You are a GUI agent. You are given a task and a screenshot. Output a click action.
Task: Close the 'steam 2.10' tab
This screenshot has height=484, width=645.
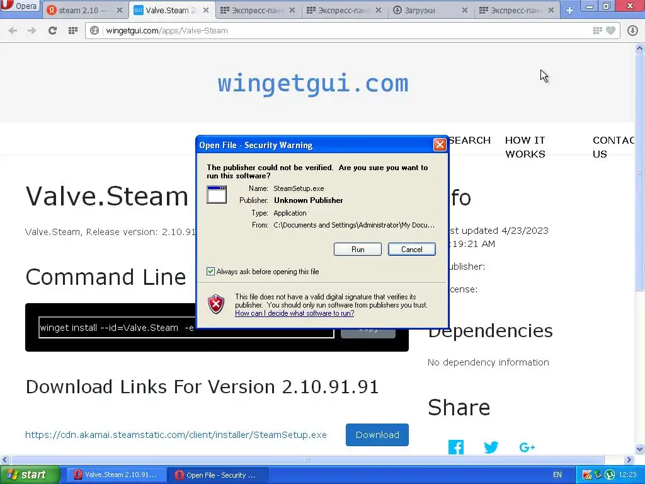(120, 10)
